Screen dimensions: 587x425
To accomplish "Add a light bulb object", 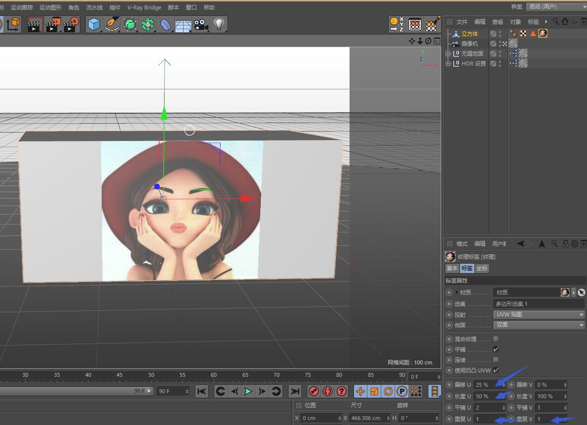I will (219, 24).
